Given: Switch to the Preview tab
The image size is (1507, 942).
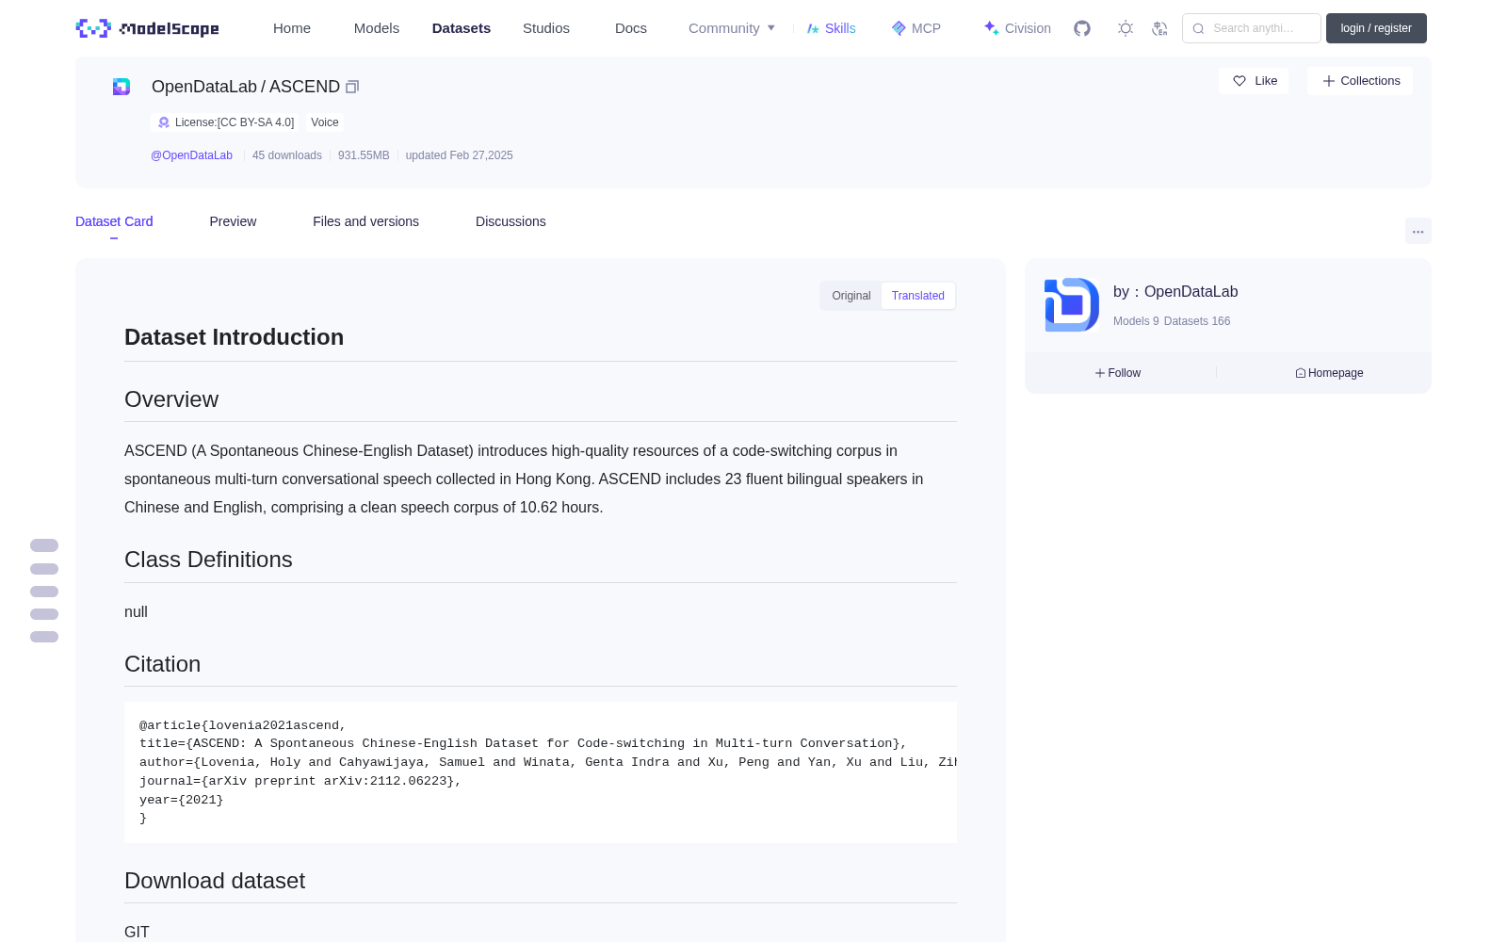Looking at the screenshot, I should [x=233, y=221].
